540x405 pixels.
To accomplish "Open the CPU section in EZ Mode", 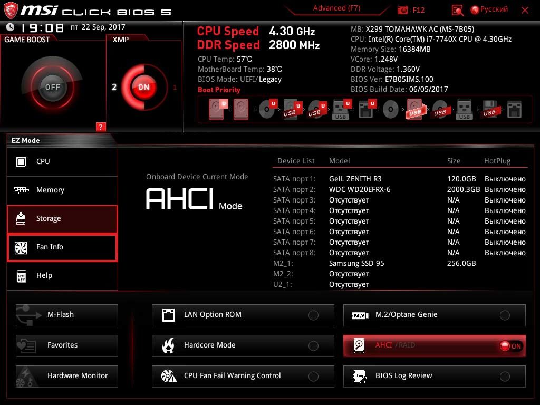I will [62, 161].
